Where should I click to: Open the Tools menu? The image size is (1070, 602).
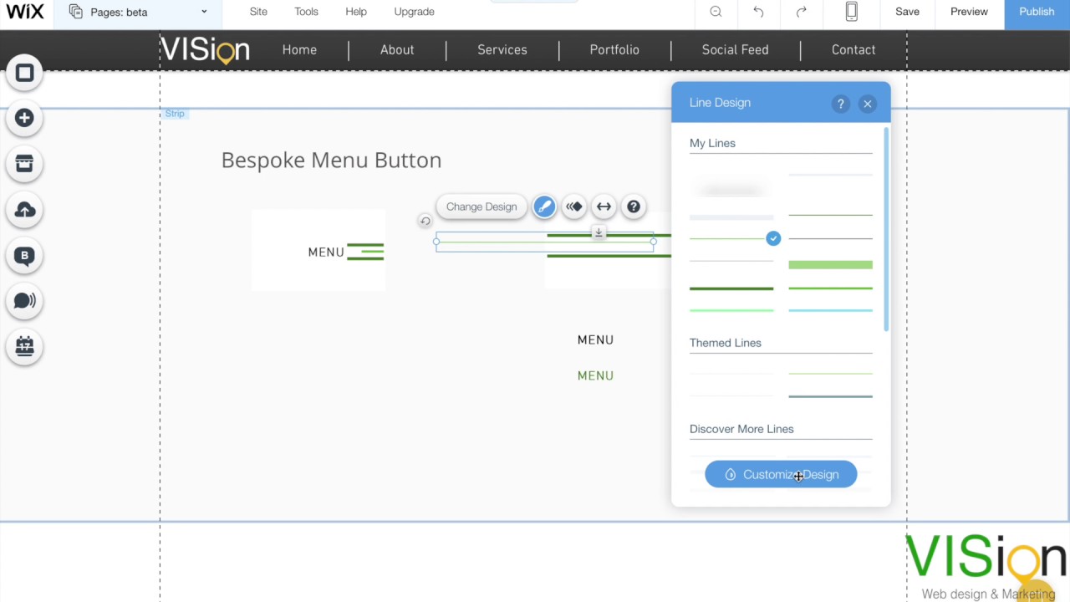[306, 12]
